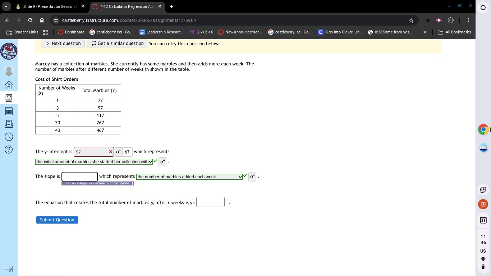Screen dimensions: 491x276
Task: Click key icon beside initial amount dropdown
Action: click(162, 162)
